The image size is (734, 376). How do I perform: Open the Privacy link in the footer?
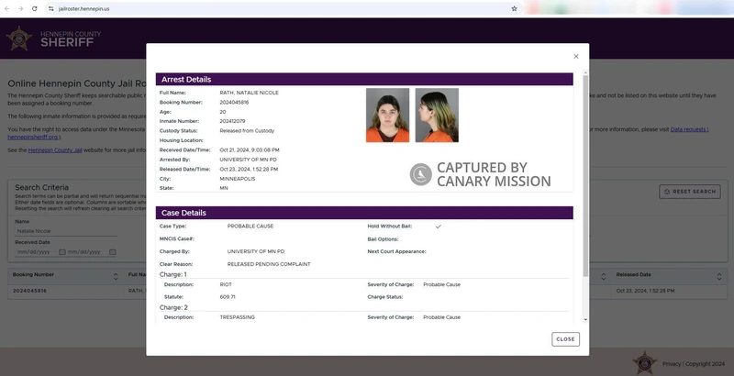pos(672,364)
